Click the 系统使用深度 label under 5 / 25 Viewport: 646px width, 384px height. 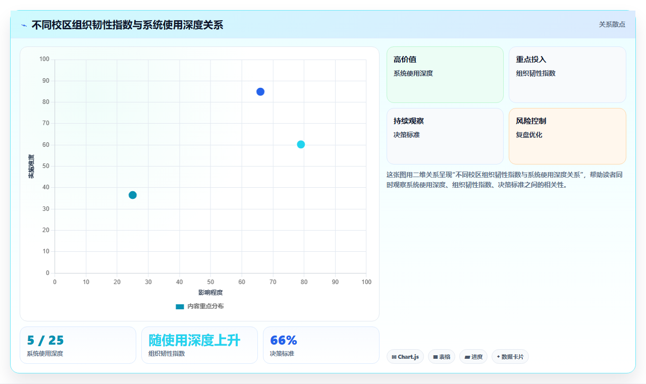[x=45, y=354]
